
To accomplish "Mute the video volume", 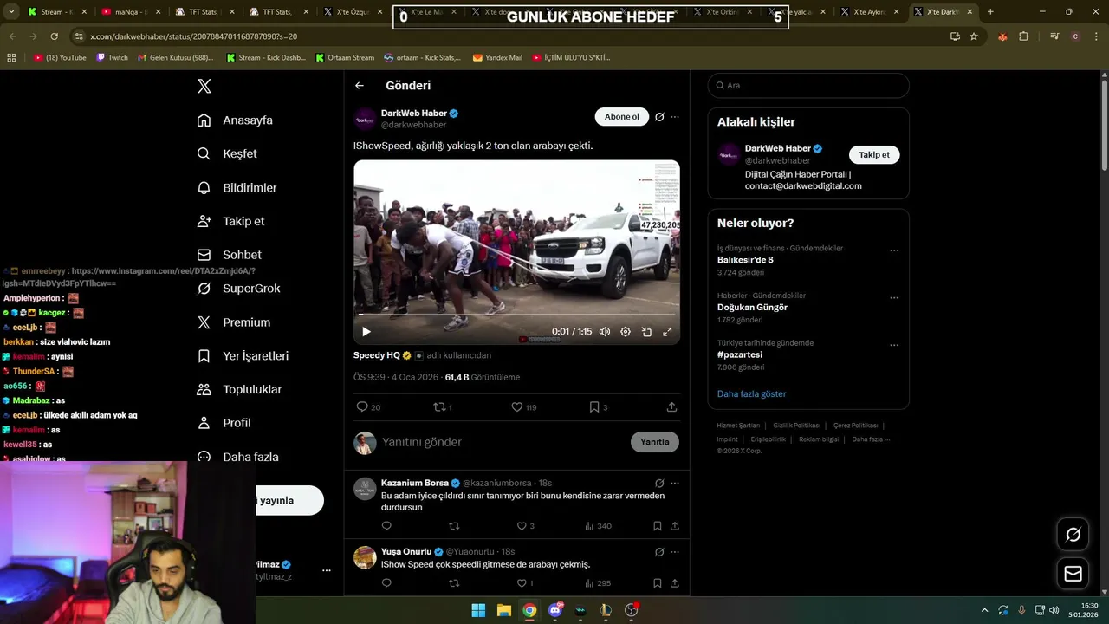I will (605, 332).
